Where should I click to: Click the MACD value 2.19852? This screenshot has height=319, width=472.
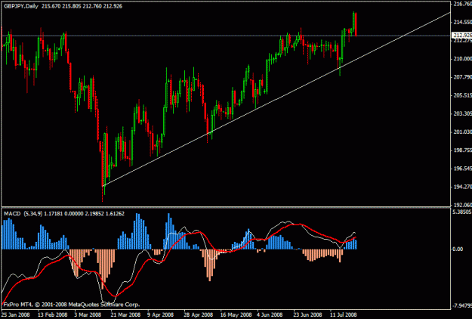(94, 214)
